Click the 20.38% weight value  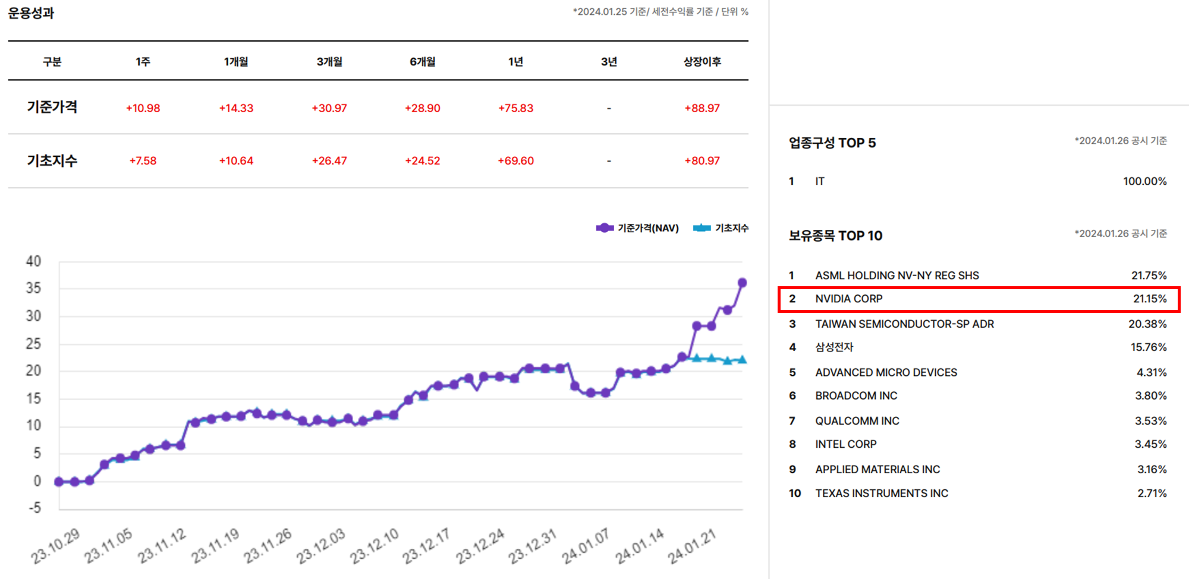[1147, 324]
